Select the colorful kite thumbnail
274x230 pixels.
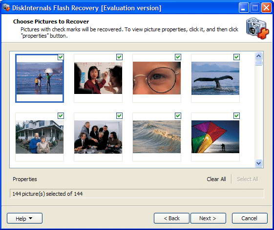215,137
